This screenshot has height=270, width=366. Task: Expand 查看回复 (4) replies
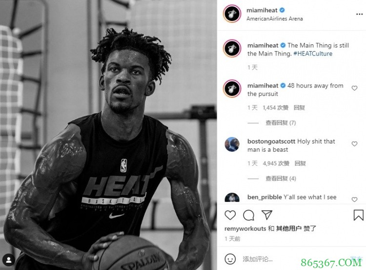tap(281, 179)
